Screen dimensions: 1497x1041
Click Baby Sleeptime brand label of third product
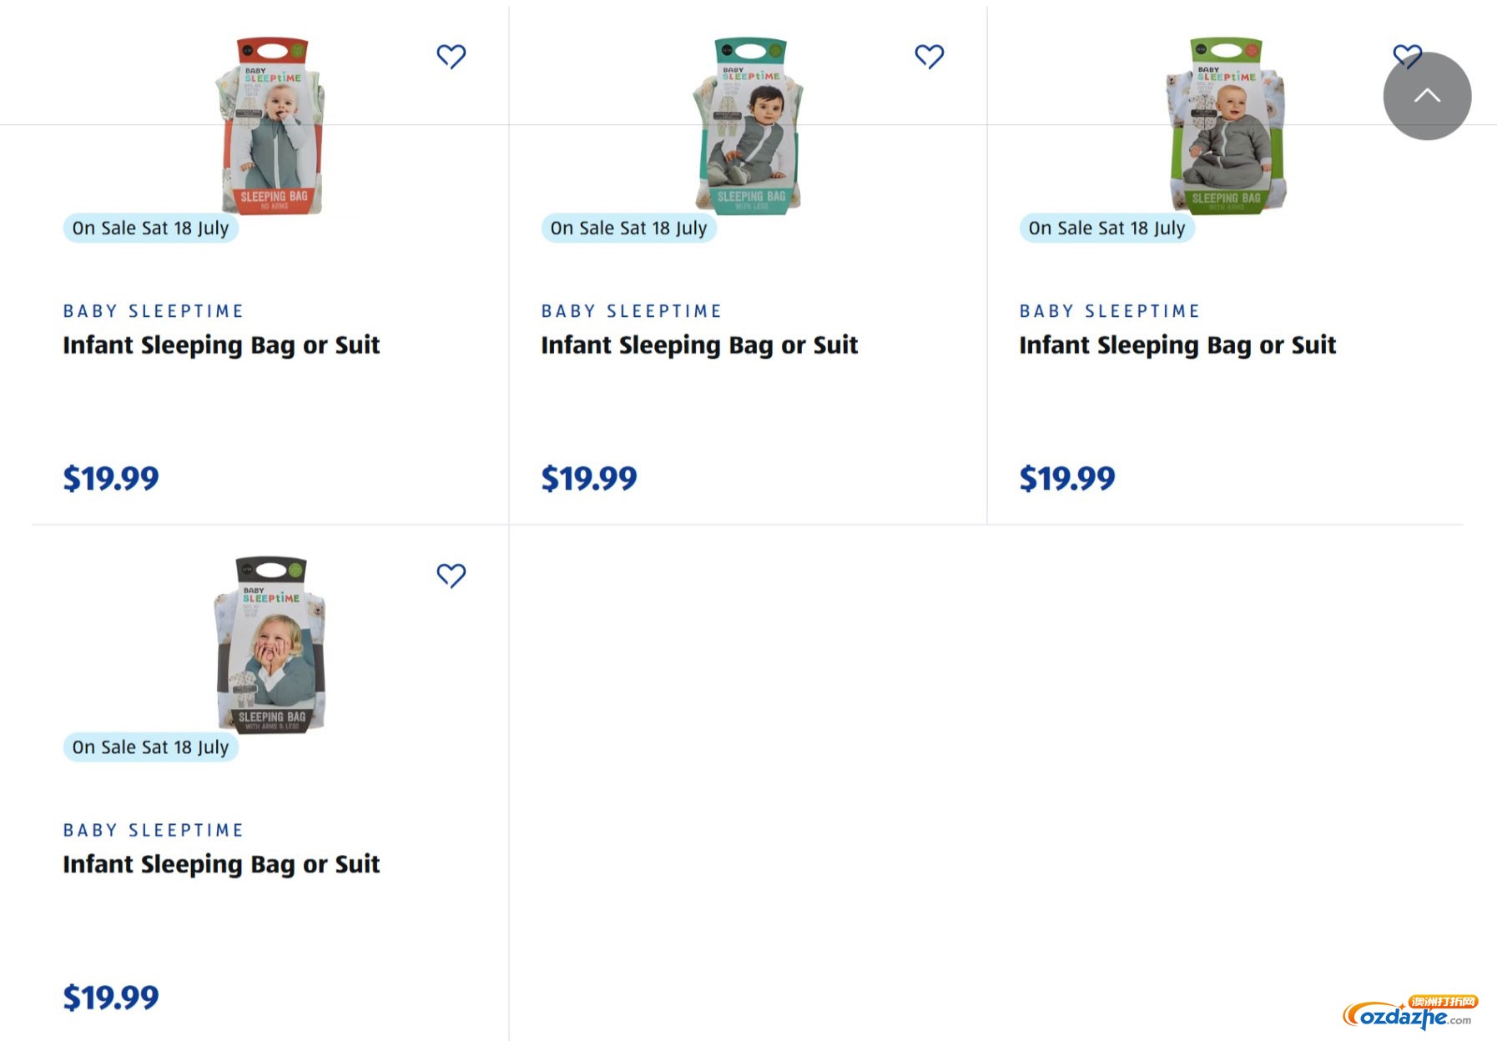click(x=1110, y=311)
